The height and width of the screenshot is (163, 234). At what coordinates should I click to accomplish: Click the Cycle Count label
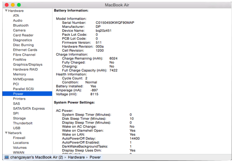coord(73,78)
